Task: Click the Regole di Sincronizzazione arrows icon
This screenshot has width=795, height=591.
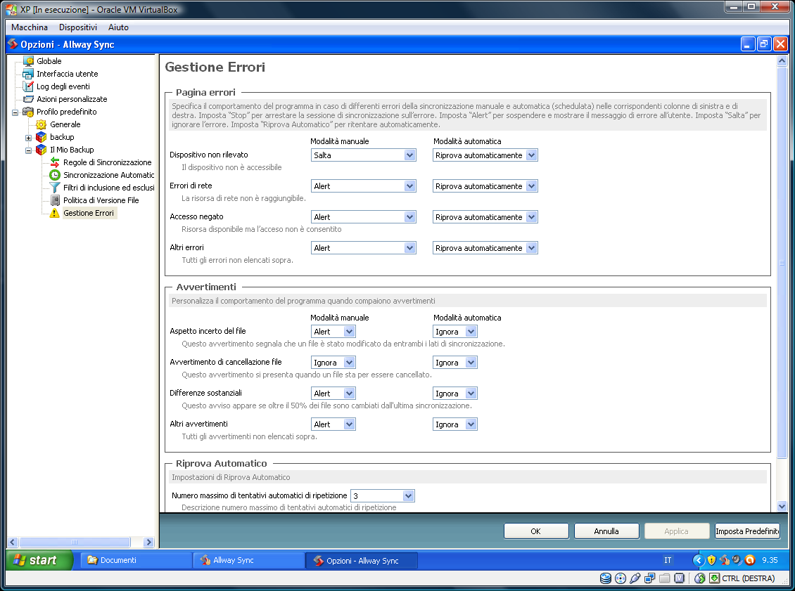Action: point(55,162)
